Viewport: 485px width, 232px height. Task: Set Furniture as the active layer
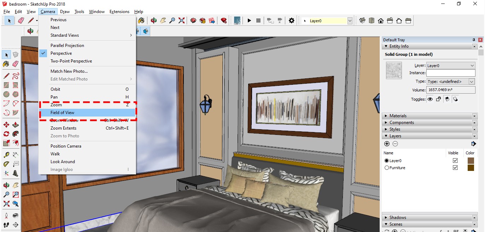tap(387, 168)
